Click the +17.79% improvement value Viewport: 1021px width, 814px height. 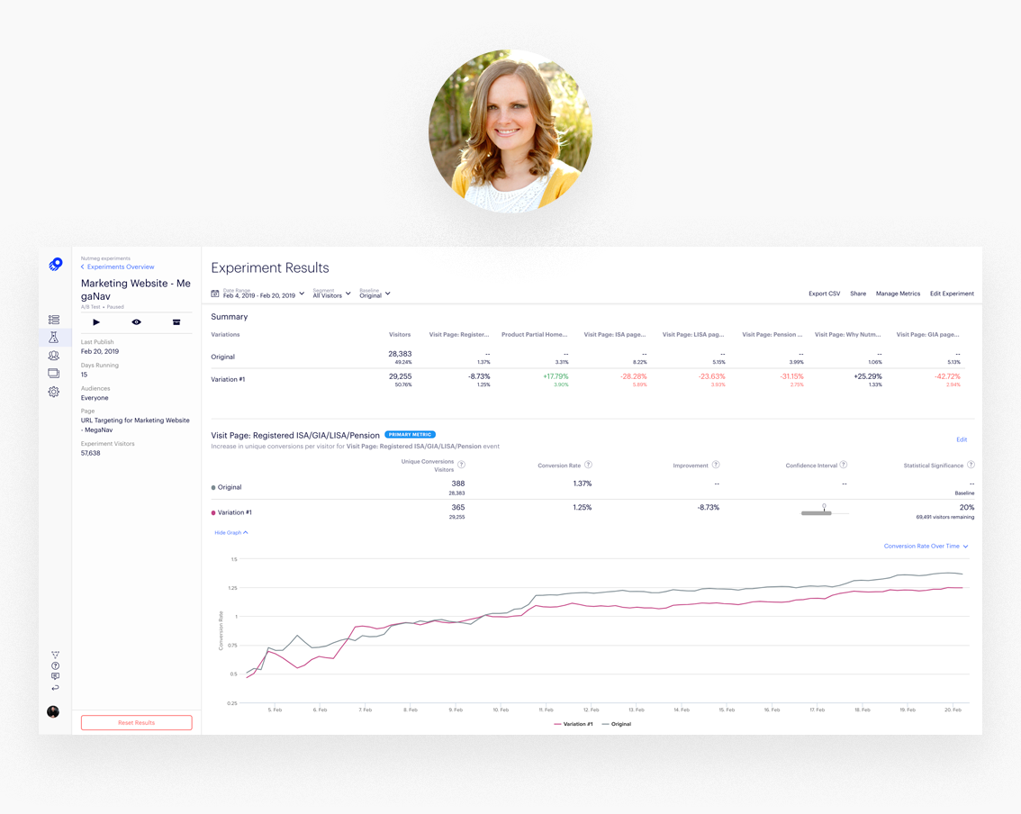556,376
